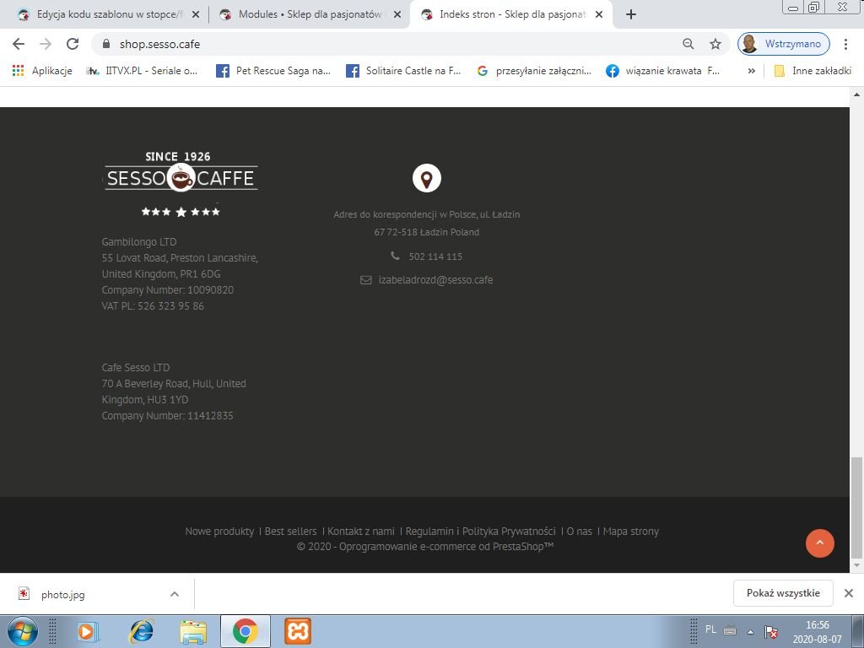Expand hidden bookmarks chevron
The image size is (864, 648).
(x=752, y=71)
